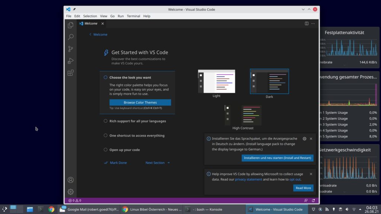The image size is (381, 214).
Task: Open the Wi-Fi network icon in tray
Action: coord(354,209)
